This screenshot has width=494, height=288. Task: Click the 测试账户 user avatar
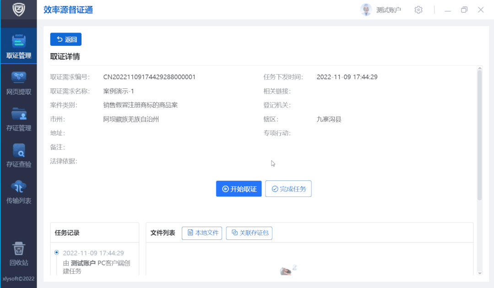coord(366,9)
